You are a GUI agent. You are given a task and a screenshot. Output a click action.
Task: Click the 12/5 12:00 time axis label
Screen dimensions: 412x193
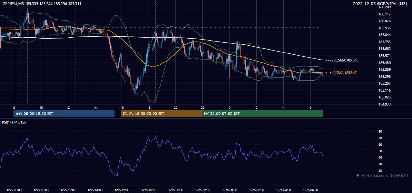(68, 190)
